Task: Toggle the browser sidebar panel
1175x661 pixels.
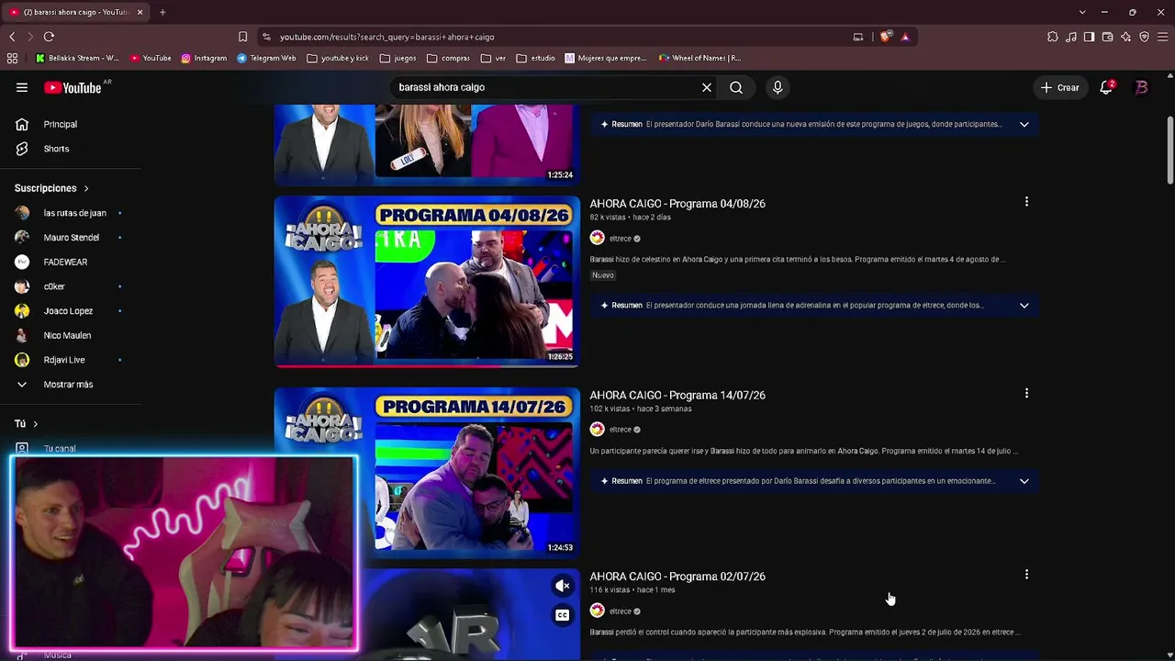Action: 1089,37
